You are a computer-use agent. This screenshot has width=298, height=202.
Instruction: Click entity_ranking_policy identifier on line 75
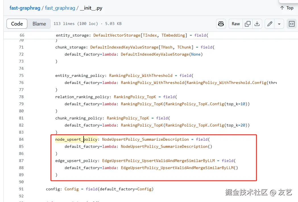(x=80, y=75)
